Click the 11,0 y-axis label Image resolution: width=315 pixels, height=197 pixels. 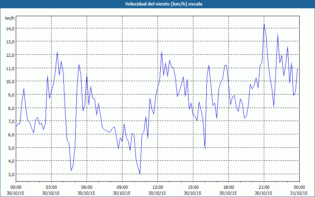click(x=10, y=68)
